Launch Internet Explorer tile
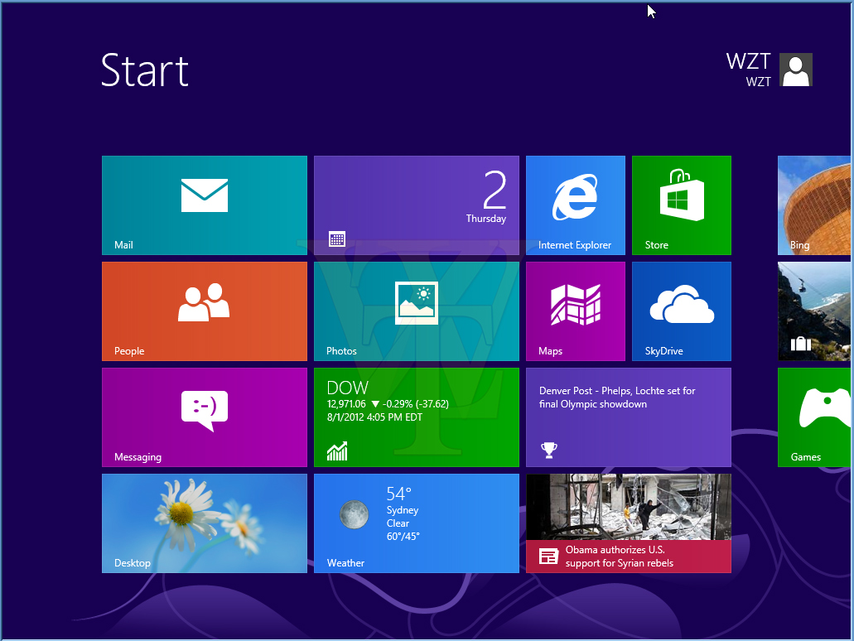 (x=575, y=205)
